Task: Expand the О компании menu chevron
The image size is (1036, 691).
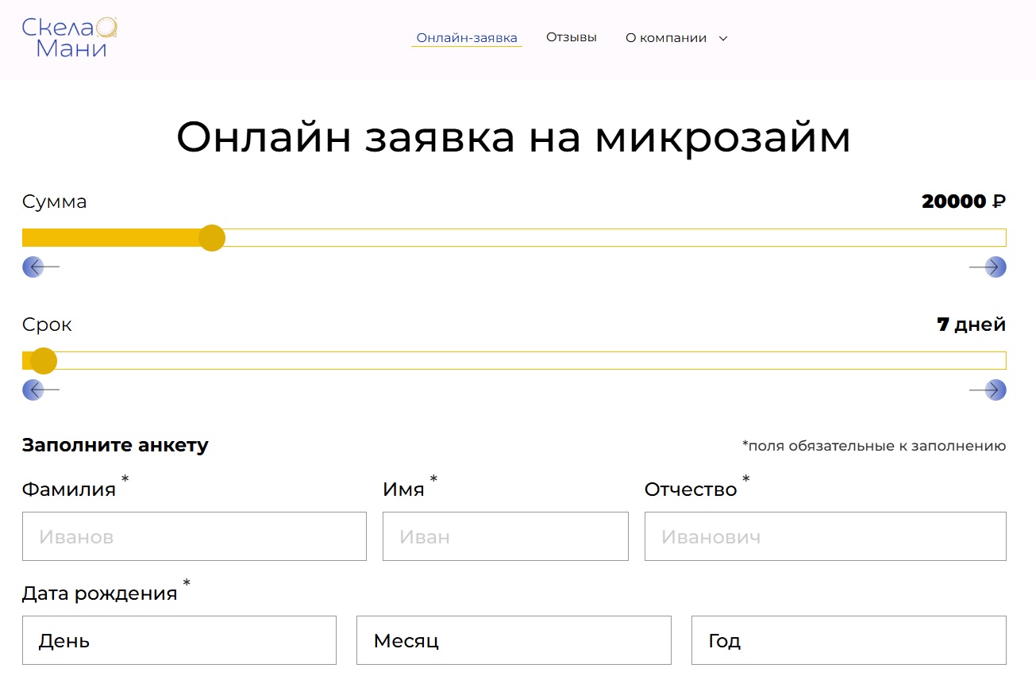Action: click(722, 38)
